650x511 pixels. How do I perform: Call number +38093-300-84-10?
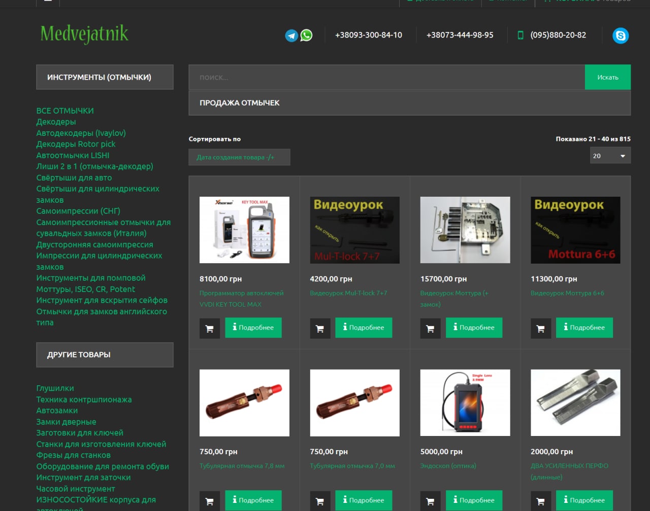click(x=369, y=35)
